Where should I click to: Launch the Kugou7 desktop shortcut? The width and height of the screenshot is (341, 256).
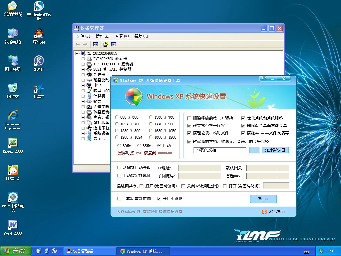39,63
